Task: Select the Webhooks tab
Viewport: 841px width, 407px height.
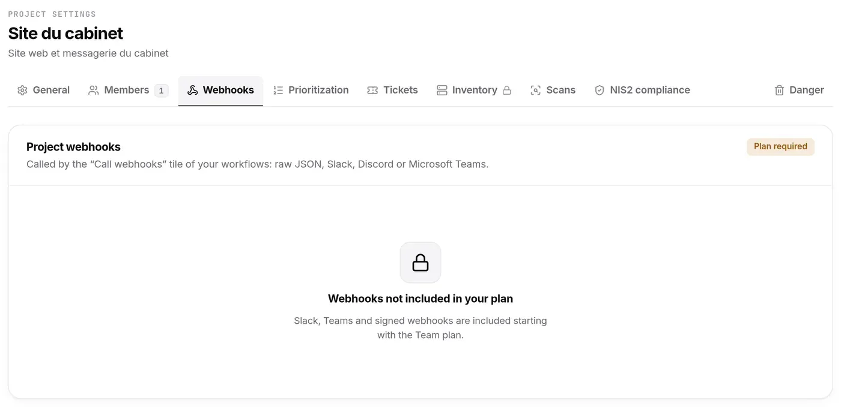Action: [220, 91]
